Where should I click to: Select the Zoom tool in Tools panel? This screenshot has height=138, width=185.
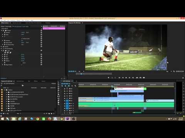(59, 104)
